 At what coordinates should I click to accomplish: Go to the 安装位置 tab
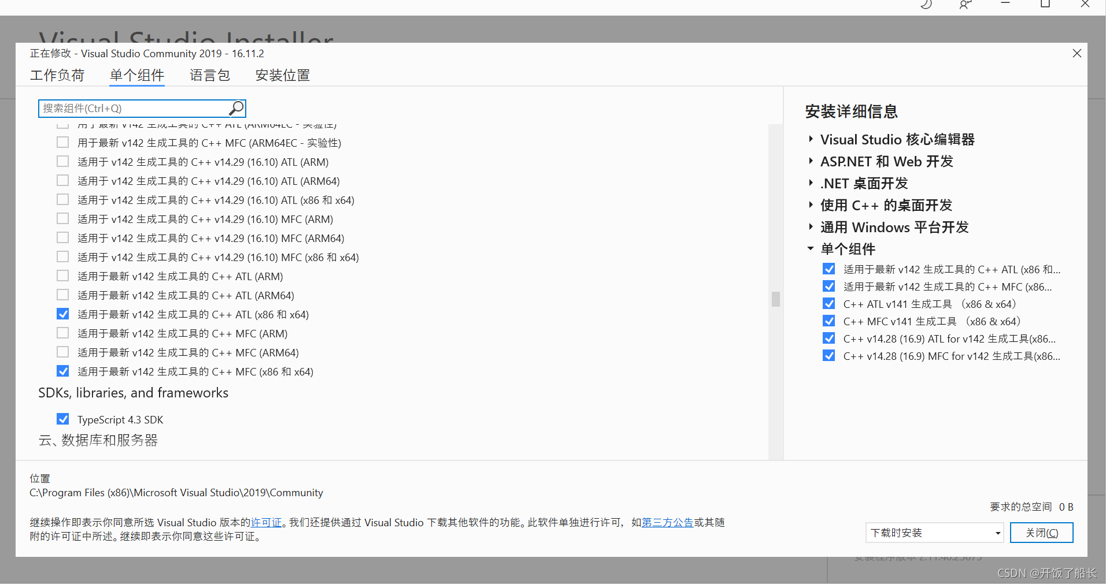pyautogui.click(x=283, y=75)
